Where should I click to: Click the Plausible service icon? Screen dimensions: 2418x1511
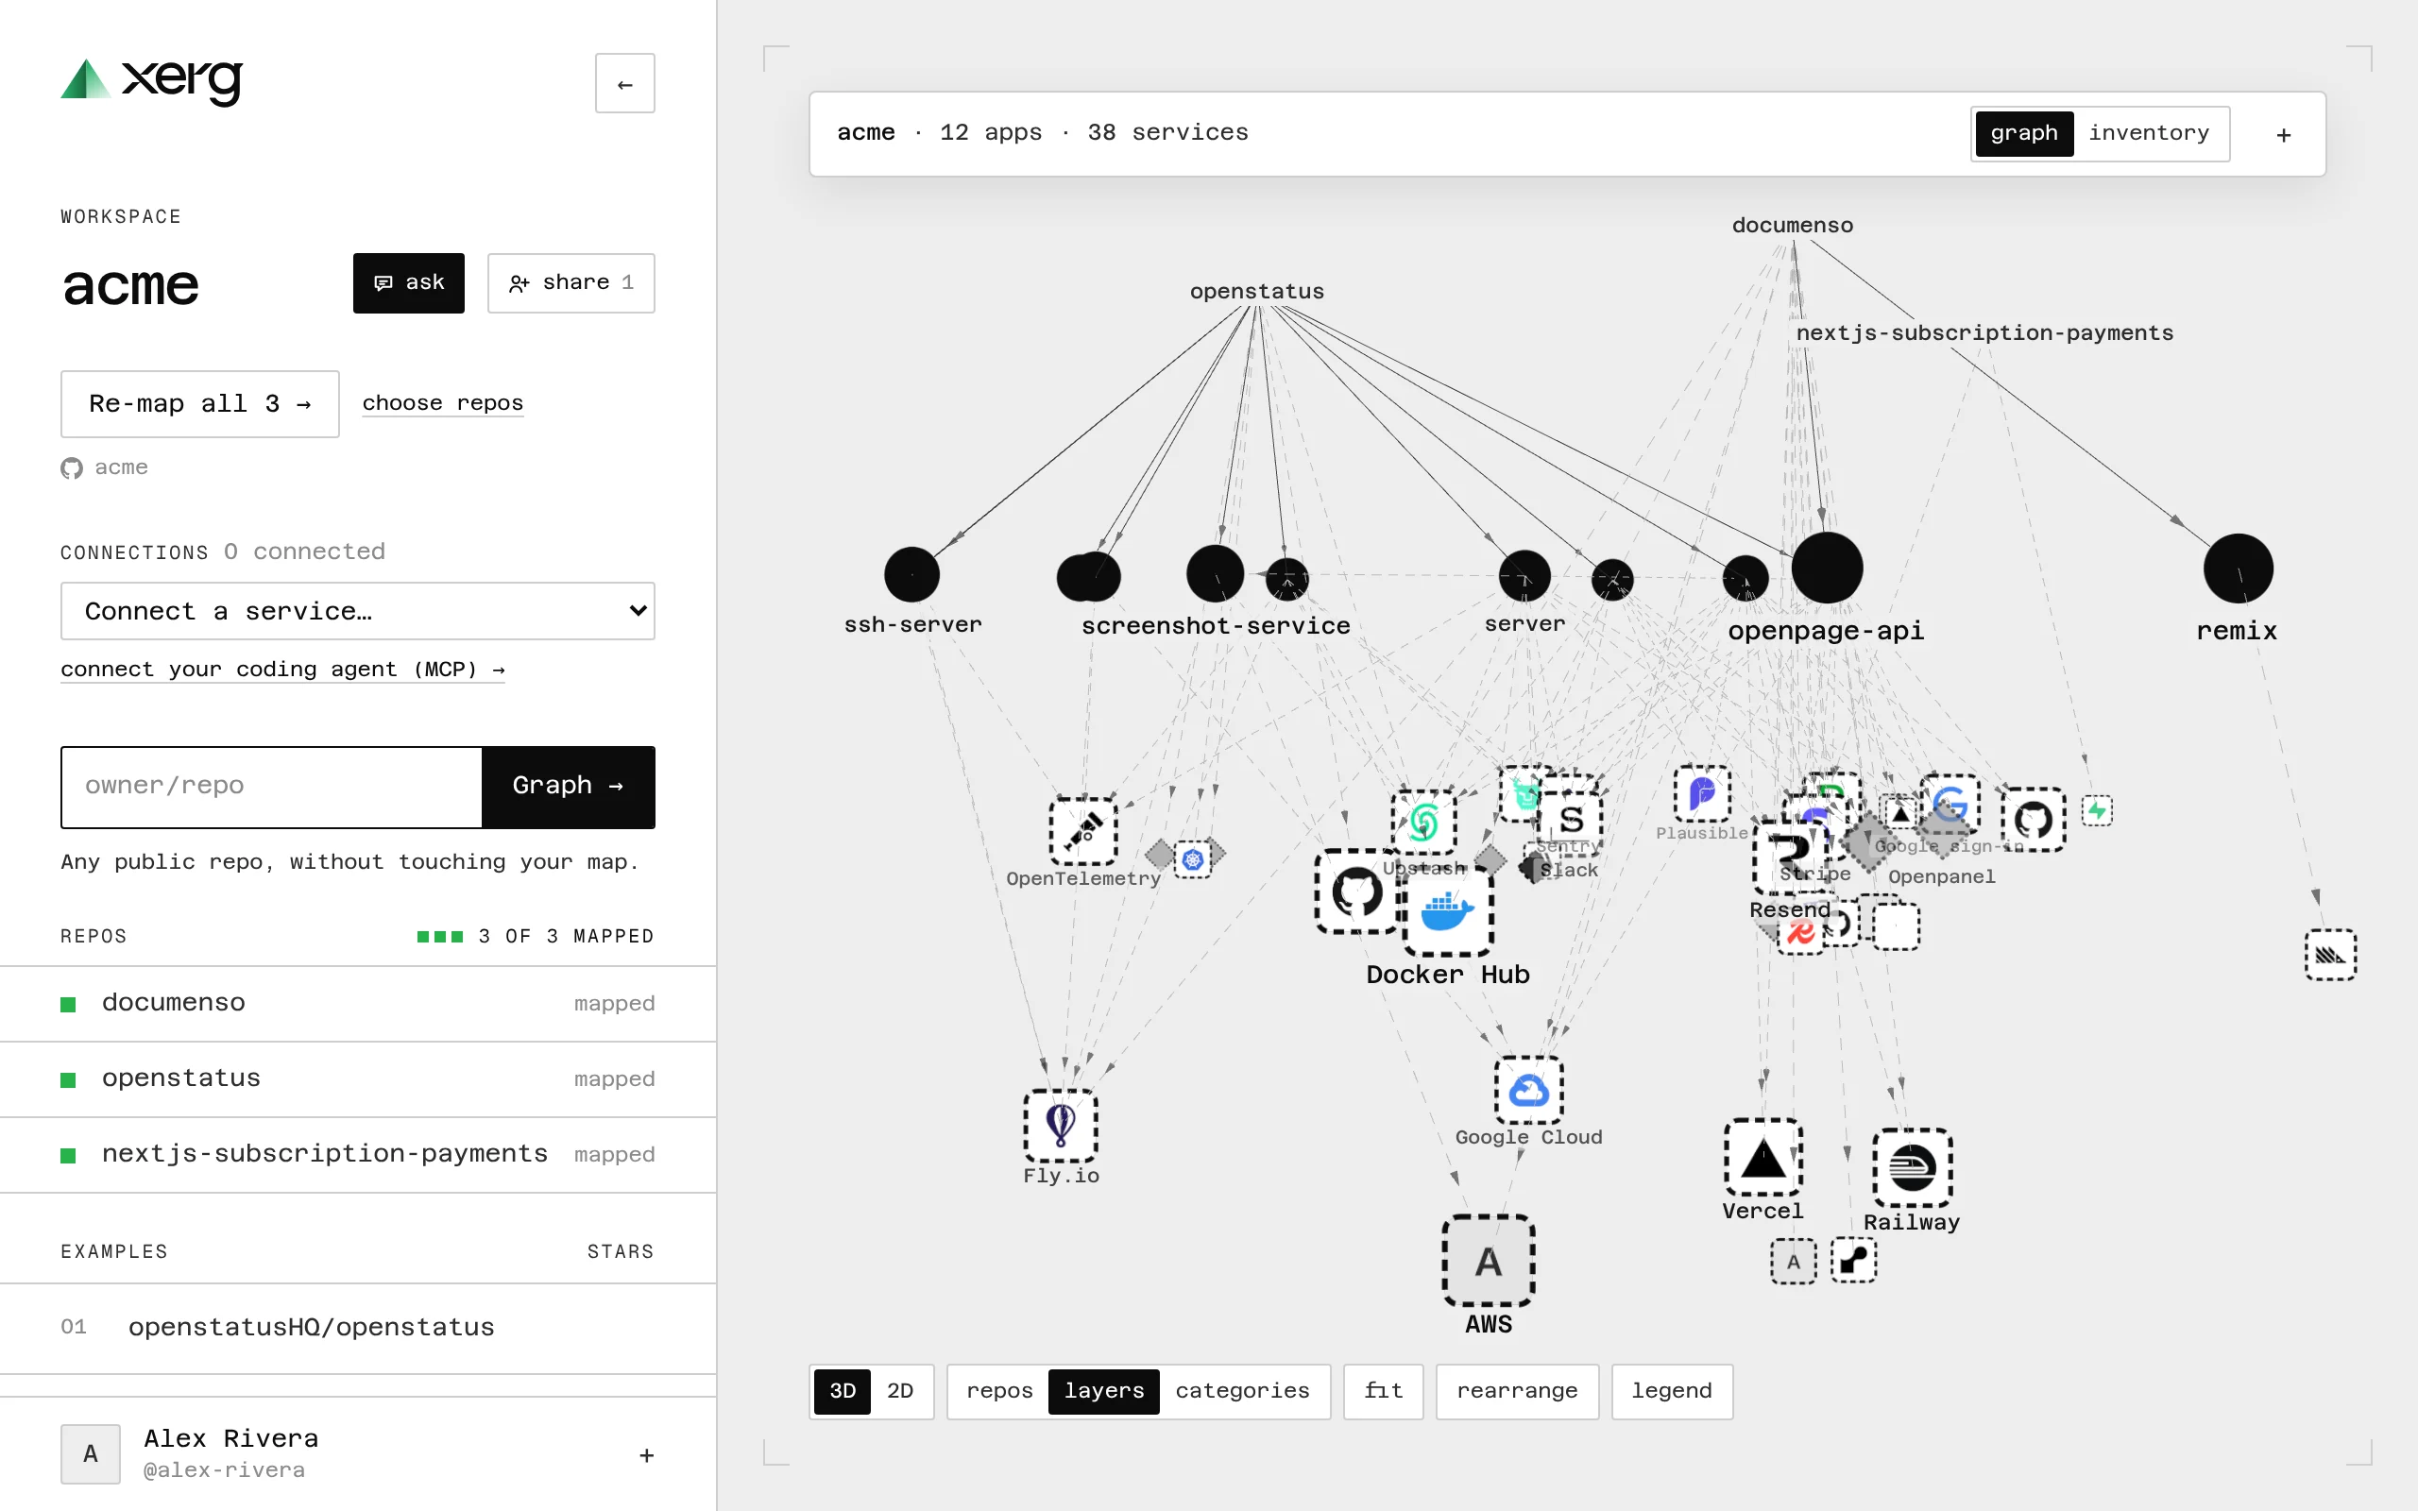1702,793
